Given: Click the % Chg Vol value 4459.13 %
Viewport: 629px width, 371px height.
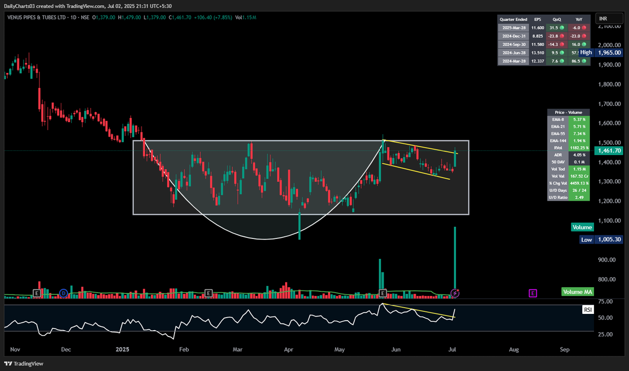Looking at the screenshot, I should click(579, 183).
